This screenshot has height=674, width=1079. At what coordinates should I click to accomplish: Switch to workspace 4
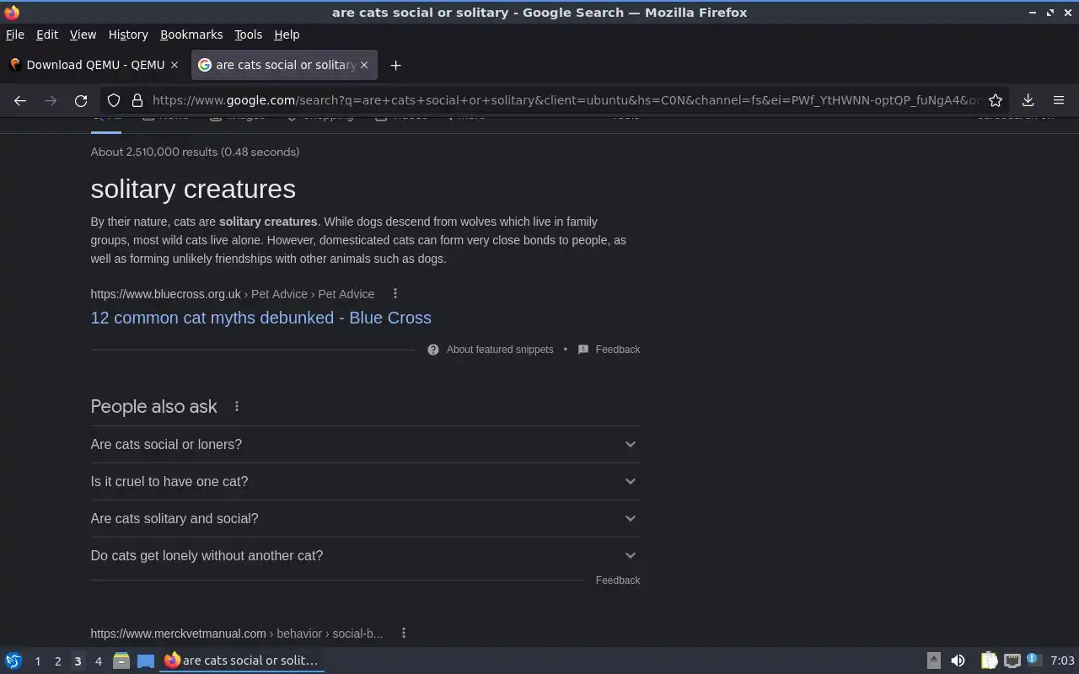98,661
